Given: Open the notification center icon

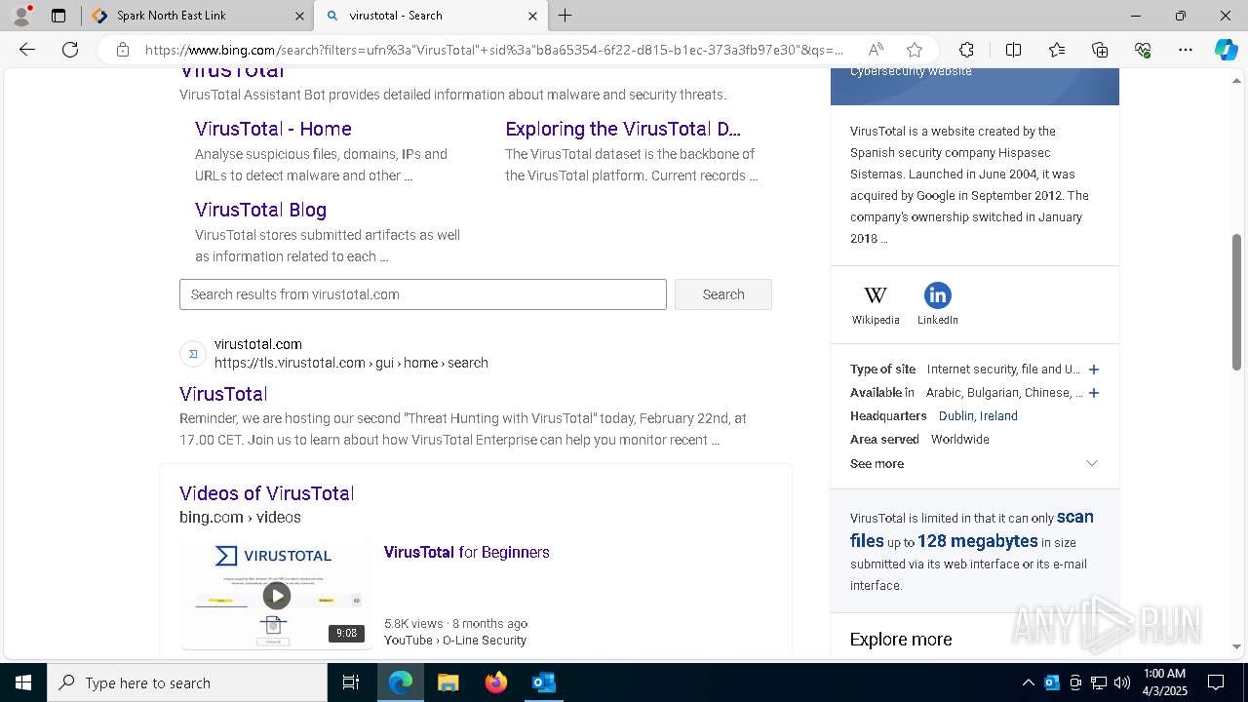Looking at the screenshot, I should tap(1216, 682).
